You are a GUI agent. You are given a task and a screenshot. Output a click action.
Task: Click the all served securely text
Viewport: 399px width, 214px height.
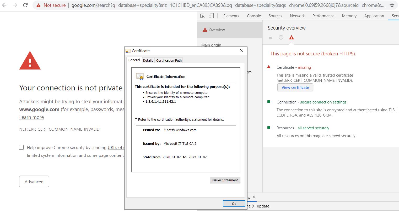[313, 128]
